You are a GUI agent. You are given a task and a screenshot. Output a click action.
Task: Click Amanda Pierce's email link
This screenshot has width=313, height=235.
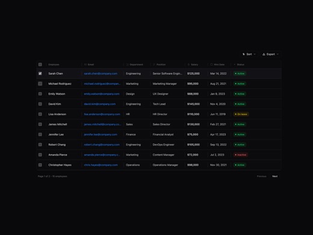(102, 155)
